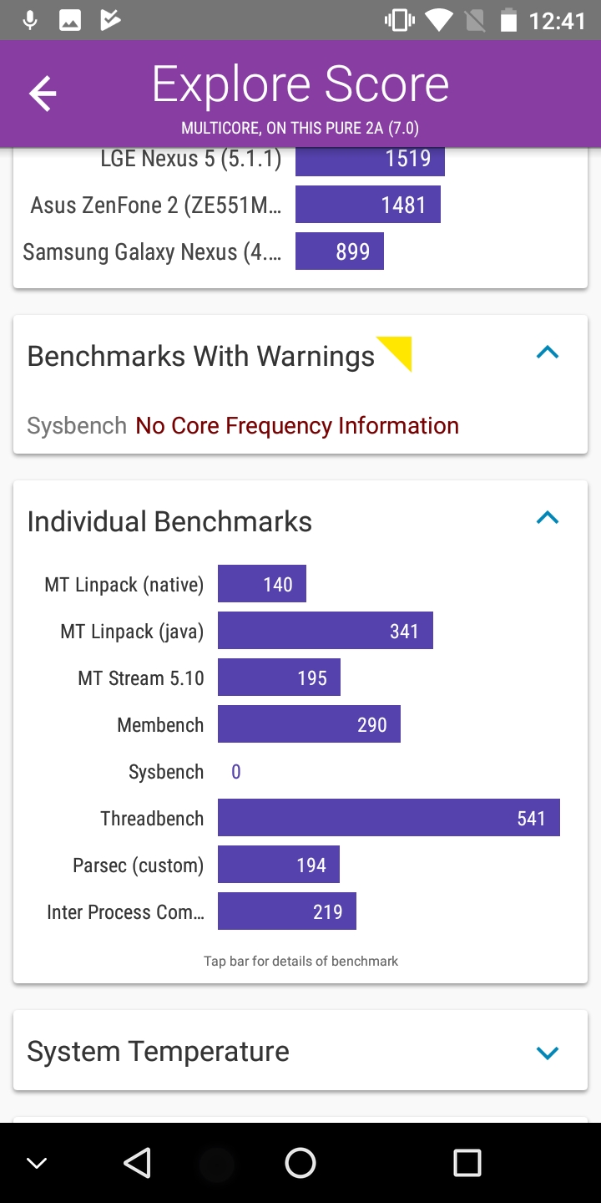Tap the back arrow in the header
Image resolution: width=601 pixels, height=1203 pixels.
pos(43,94)
